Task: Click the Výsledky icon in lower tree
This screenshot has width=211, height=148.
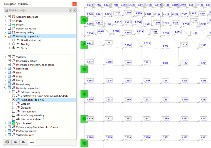Action: [13, 57]
